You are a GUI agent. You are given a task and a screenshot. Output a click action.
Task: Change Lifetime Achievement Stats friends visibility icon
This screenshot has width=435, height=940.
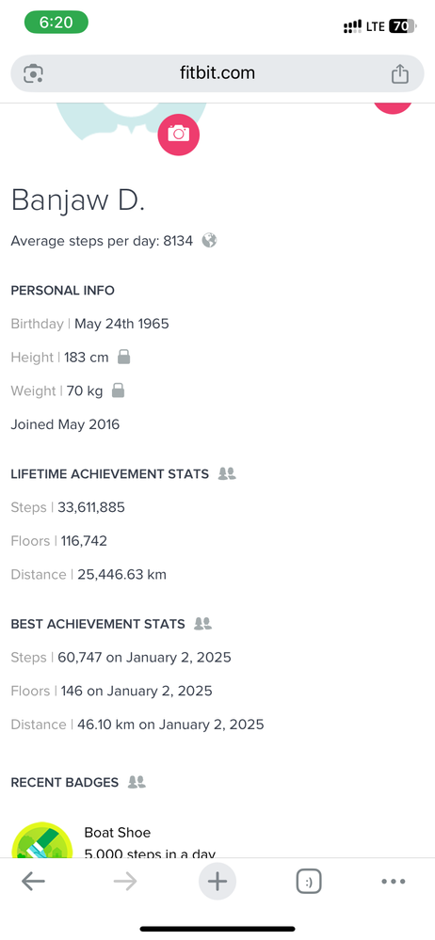(227, 473)
